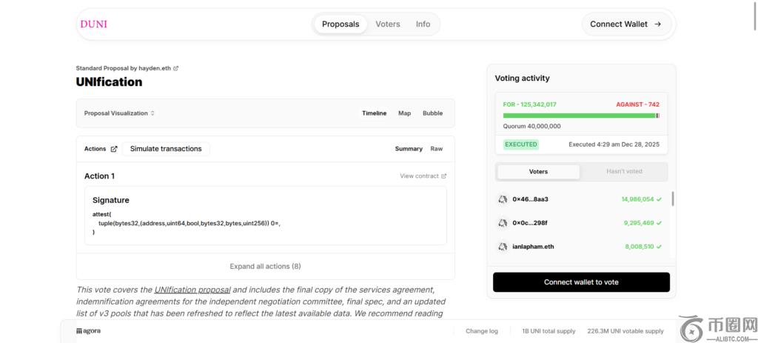Open hayden.eth external profile link icon

tap(176, 68)
